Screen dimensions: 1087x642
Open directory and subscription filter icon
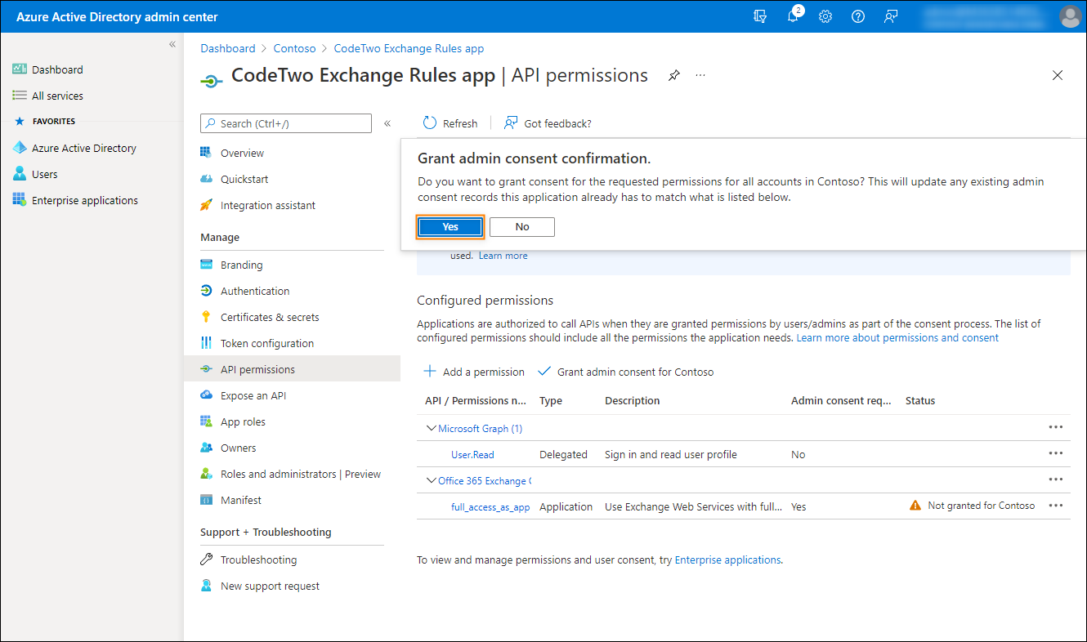[760, 16]
